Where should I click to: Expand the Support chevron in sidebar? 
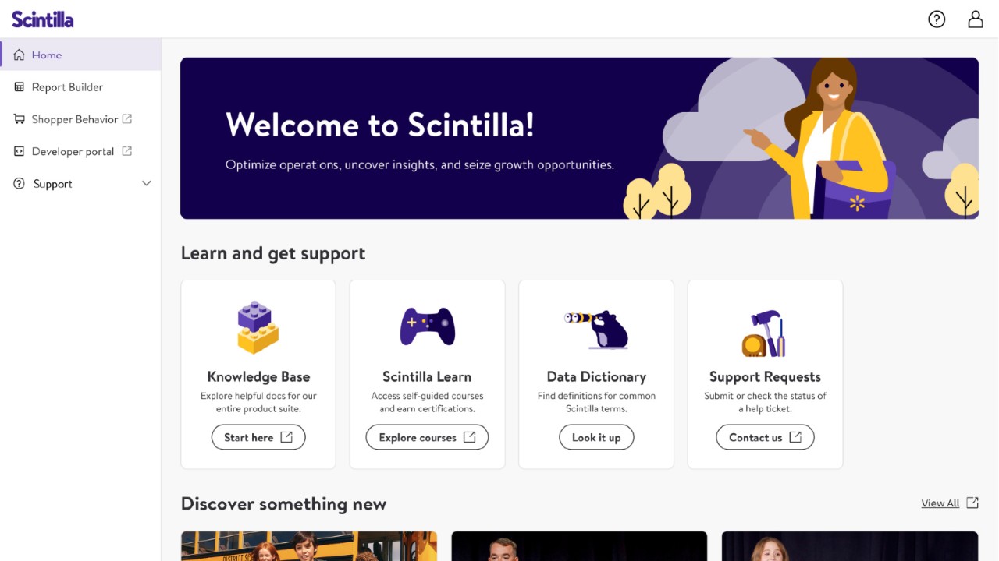click(146, 184)
